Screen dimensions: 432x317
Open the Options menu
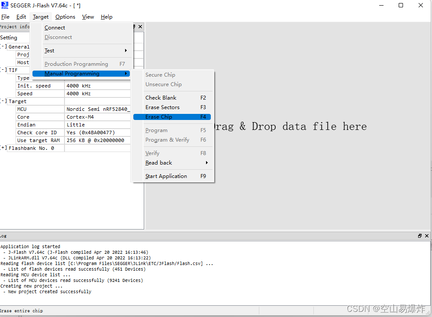(65, 17)
